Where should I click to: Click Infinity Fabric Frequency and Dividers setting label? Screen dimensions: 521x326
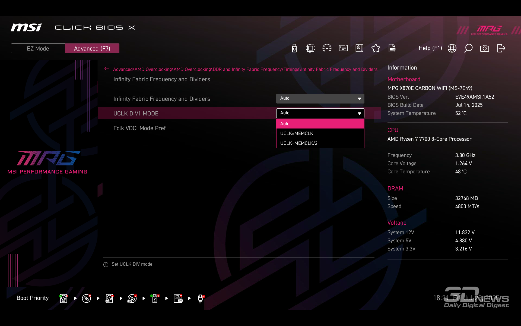pos(162,99)
